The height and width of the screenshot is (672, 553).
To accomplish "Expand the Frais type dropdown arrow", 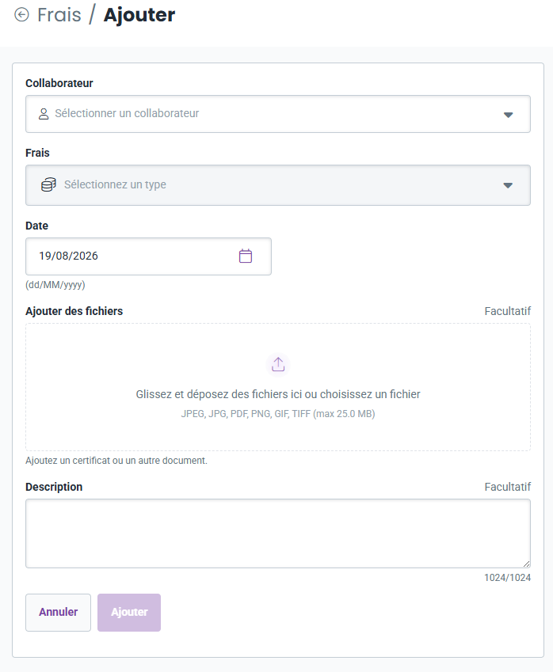I will click(508, 185).
